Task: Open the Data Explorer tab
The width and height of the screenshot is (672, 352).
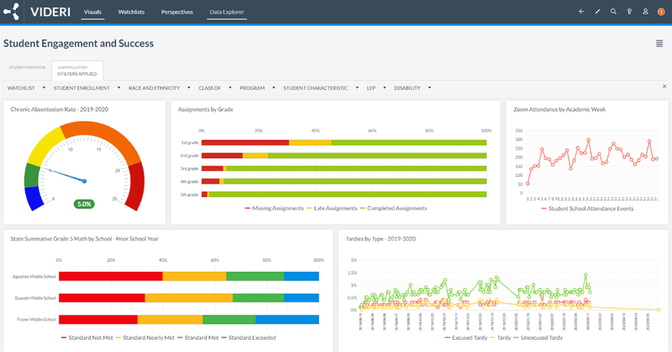Action: click(x=226, y=13)
